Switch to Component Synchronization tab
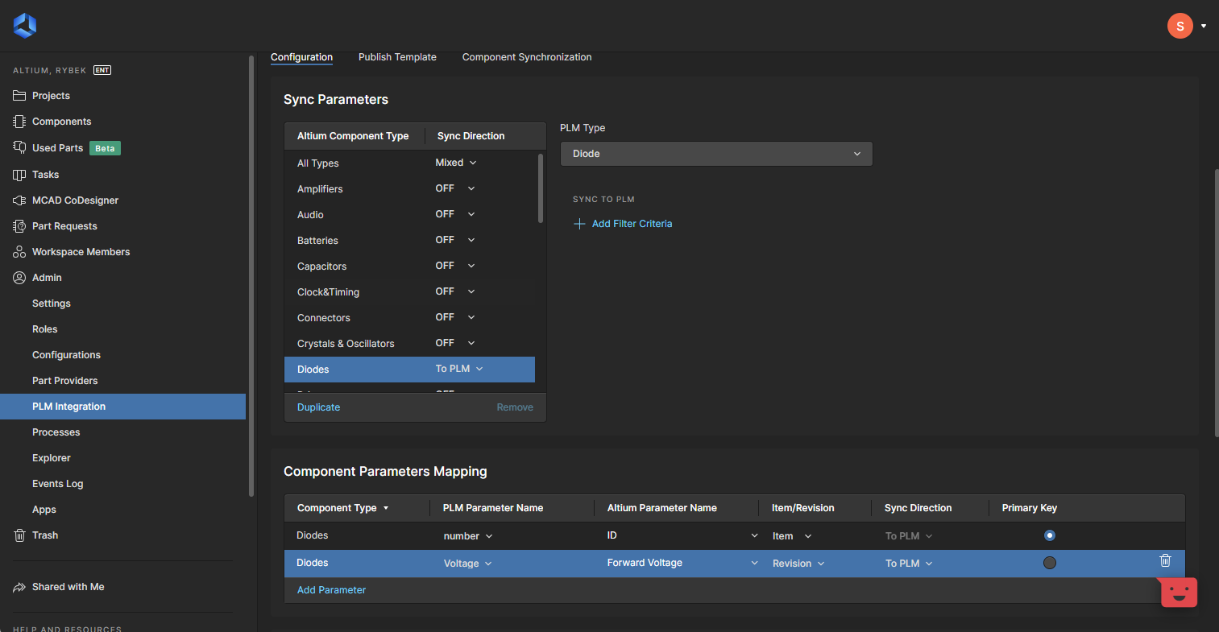 527,57
